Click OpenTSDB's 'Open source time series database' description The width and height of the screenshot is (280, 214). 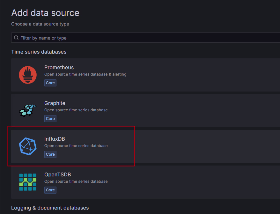click(76, 181)
